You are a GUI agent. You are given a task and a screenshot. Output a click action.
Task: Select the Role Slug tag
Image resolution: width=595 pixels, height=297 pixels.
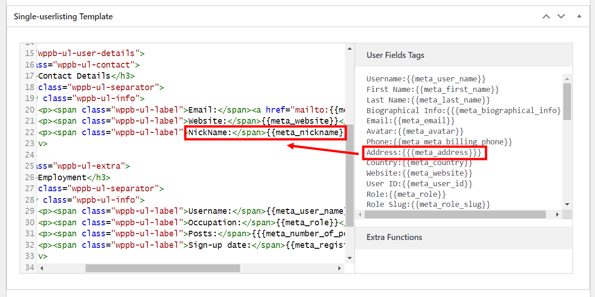428,204
